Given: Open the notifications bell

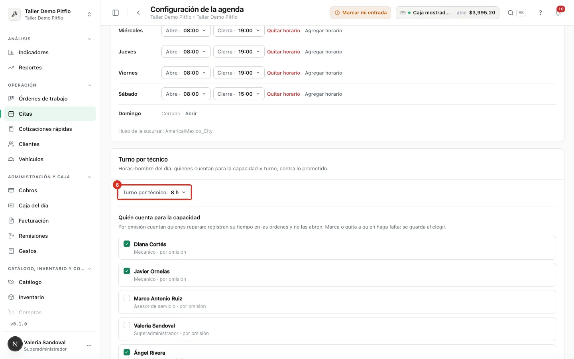Looking at the screenshot, I should pos(558,13).
